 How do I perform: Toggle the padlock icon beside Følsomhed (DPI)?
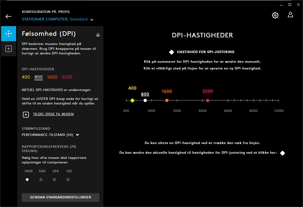click(x=98, y=35)
